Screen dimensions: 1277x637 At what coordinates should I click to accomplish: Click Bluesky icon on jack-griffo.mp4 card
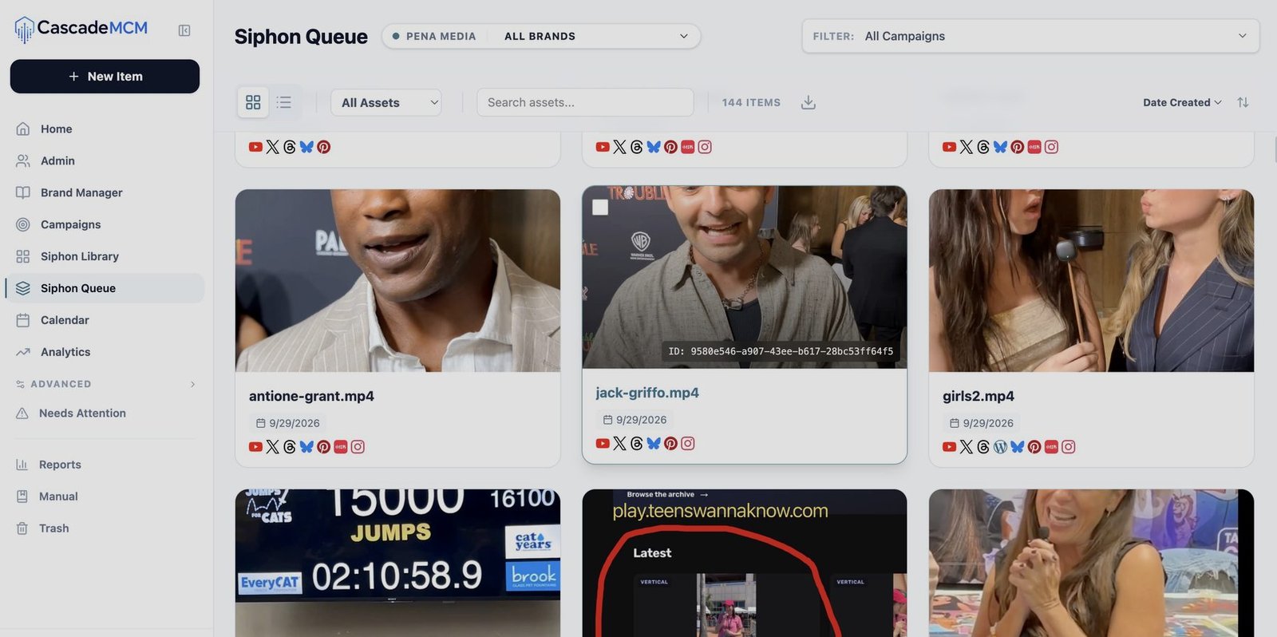coord(654,443)
